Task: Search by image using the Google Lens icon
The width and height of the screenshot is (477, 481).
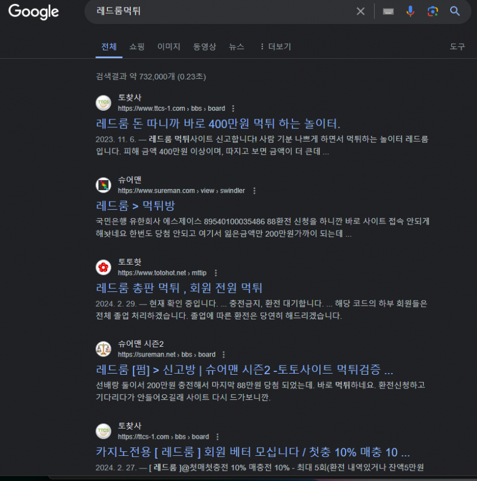Action: 432,11
